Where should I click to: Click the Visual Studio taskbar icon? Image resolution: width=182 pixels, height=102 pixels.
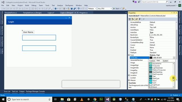tap(107, 99)
